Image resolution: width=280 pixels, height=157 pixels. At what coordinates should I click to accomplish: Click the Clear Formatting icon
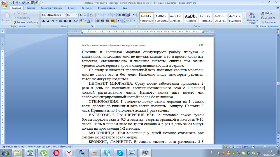(x=90, y=15)
